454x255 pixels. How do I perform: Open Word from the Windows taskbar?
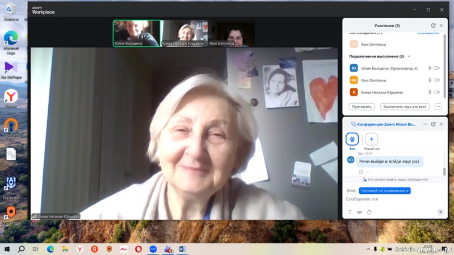[x=183, y=249]
